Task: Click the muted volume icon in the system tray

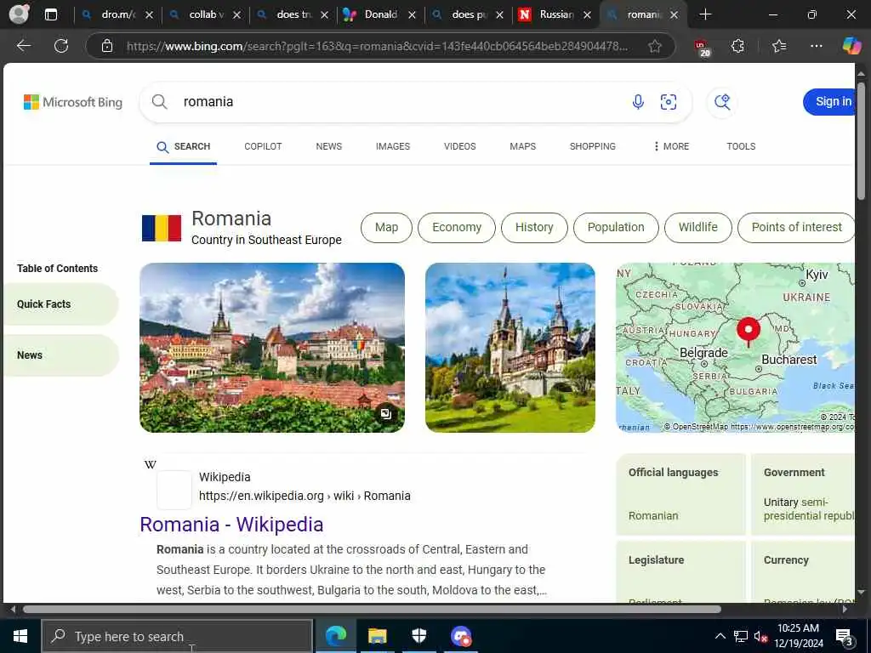Action: (760, 637)
